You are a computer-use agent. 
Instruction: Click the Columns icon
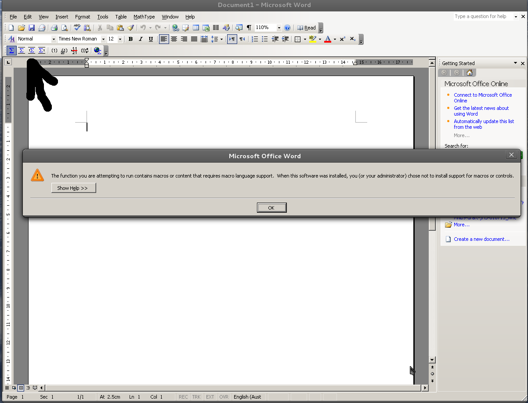(x=216, y=28)
